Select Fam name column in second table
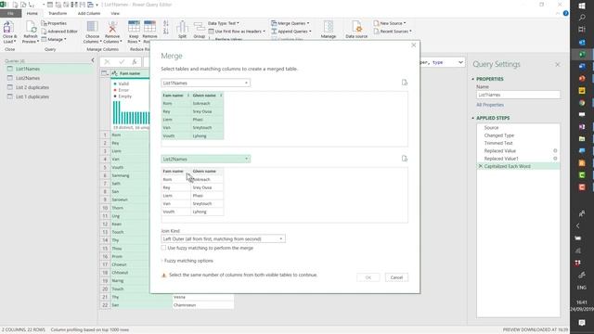 tap(175, 171)
